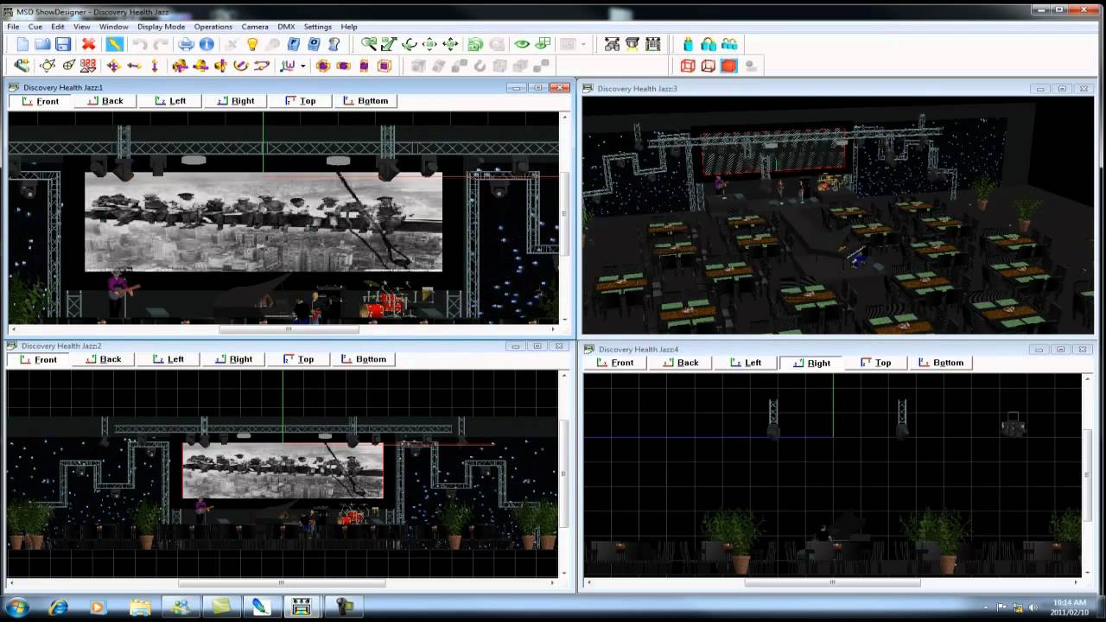Activate the selection arrow tool
1106x622 pixels.
(x=114, y=44)
